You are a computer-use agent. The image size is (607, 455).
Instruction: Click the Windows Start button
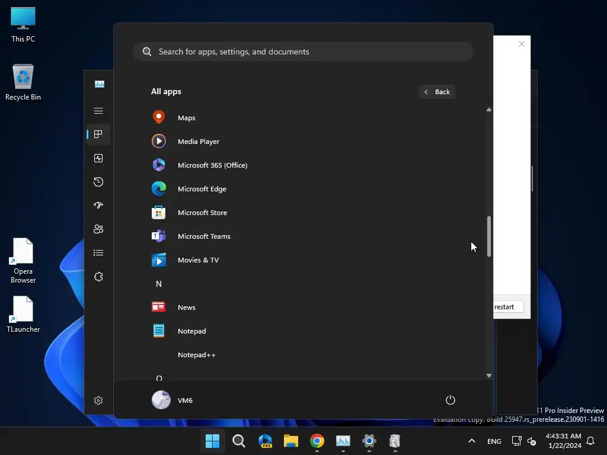(212, 441)
